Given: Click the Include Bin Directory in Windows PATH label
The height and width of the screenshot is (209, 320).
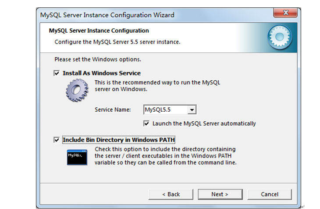Looking at the screenshot, I should [119, 140].
